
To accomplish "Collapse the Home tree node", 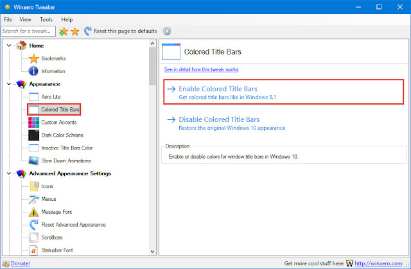I will (9, 46).
